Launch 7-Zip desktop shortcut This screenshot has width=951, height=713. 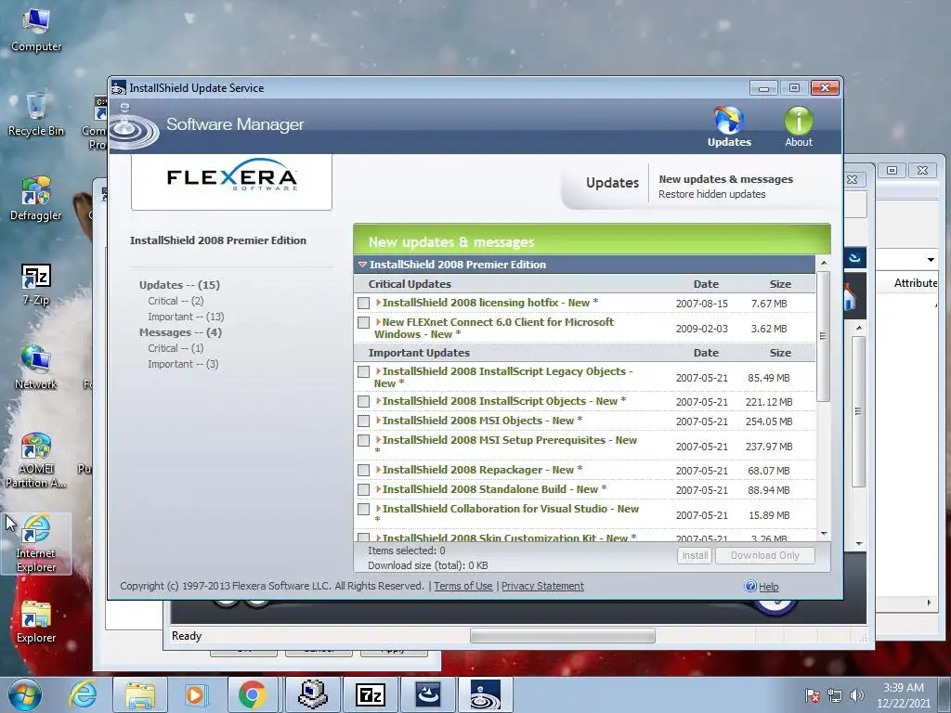click(36, 283)
